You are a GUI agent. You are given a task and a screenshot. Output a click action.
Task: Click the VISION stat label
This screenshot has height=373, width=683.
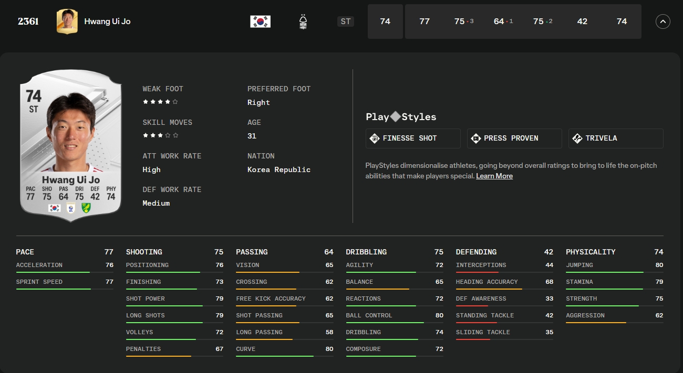pos(247,265)
